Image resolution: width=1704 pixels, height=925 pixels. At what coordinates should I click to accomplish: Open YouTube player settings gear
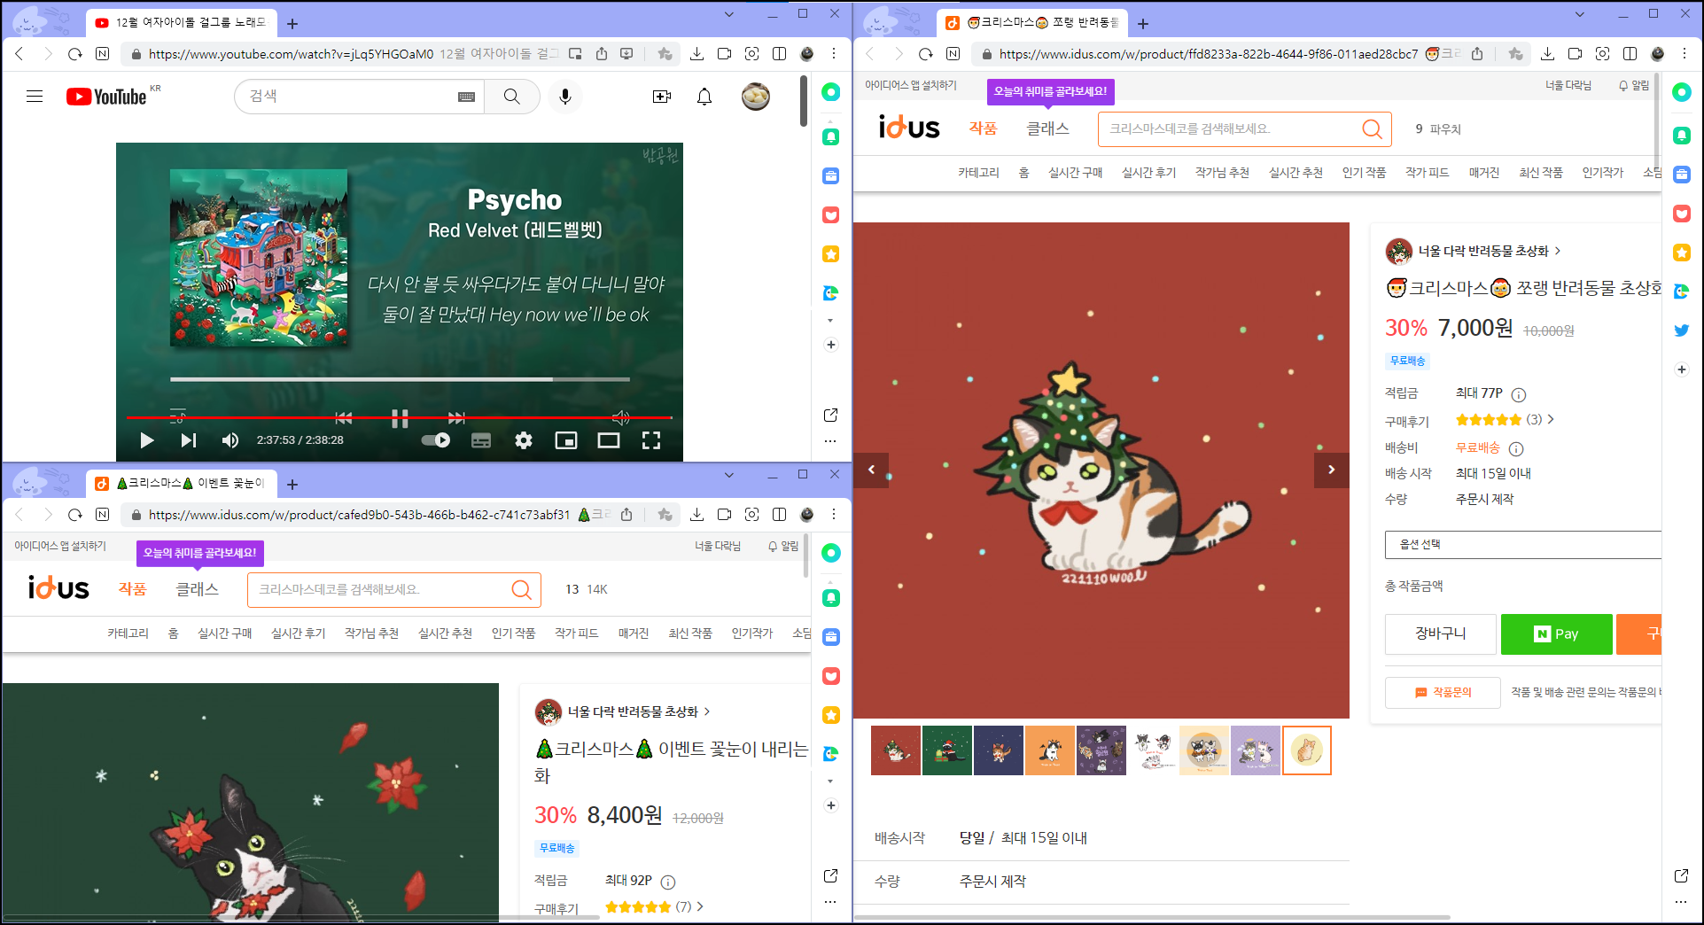[524, 440]
